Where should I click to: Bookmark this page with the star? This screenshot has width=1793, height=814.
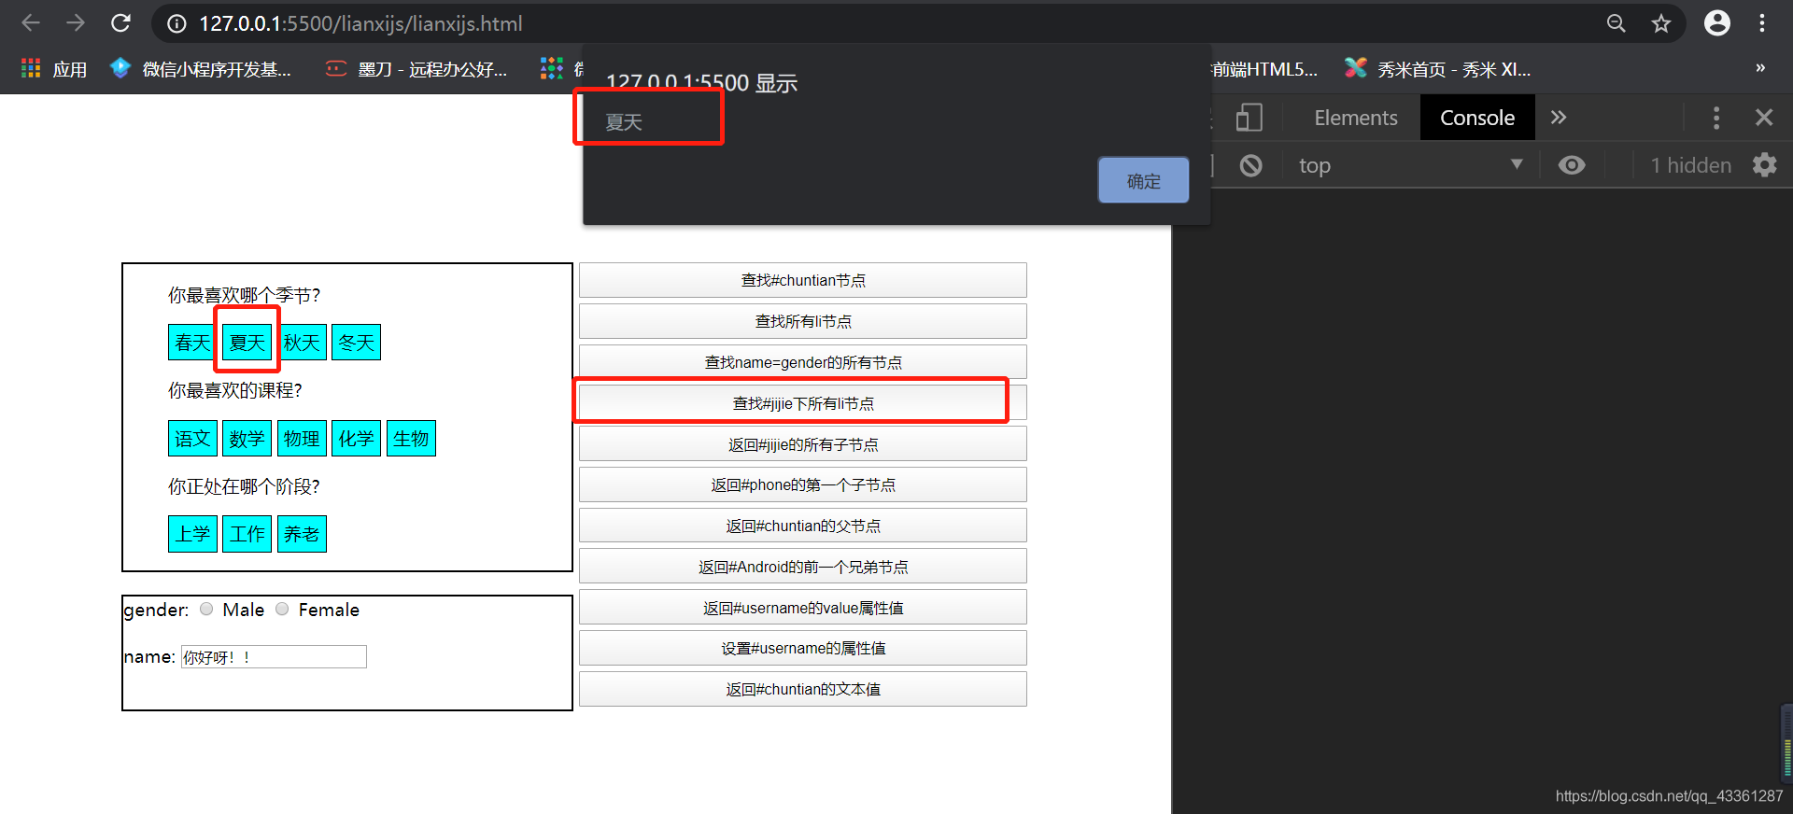[x=1660, y=23]
